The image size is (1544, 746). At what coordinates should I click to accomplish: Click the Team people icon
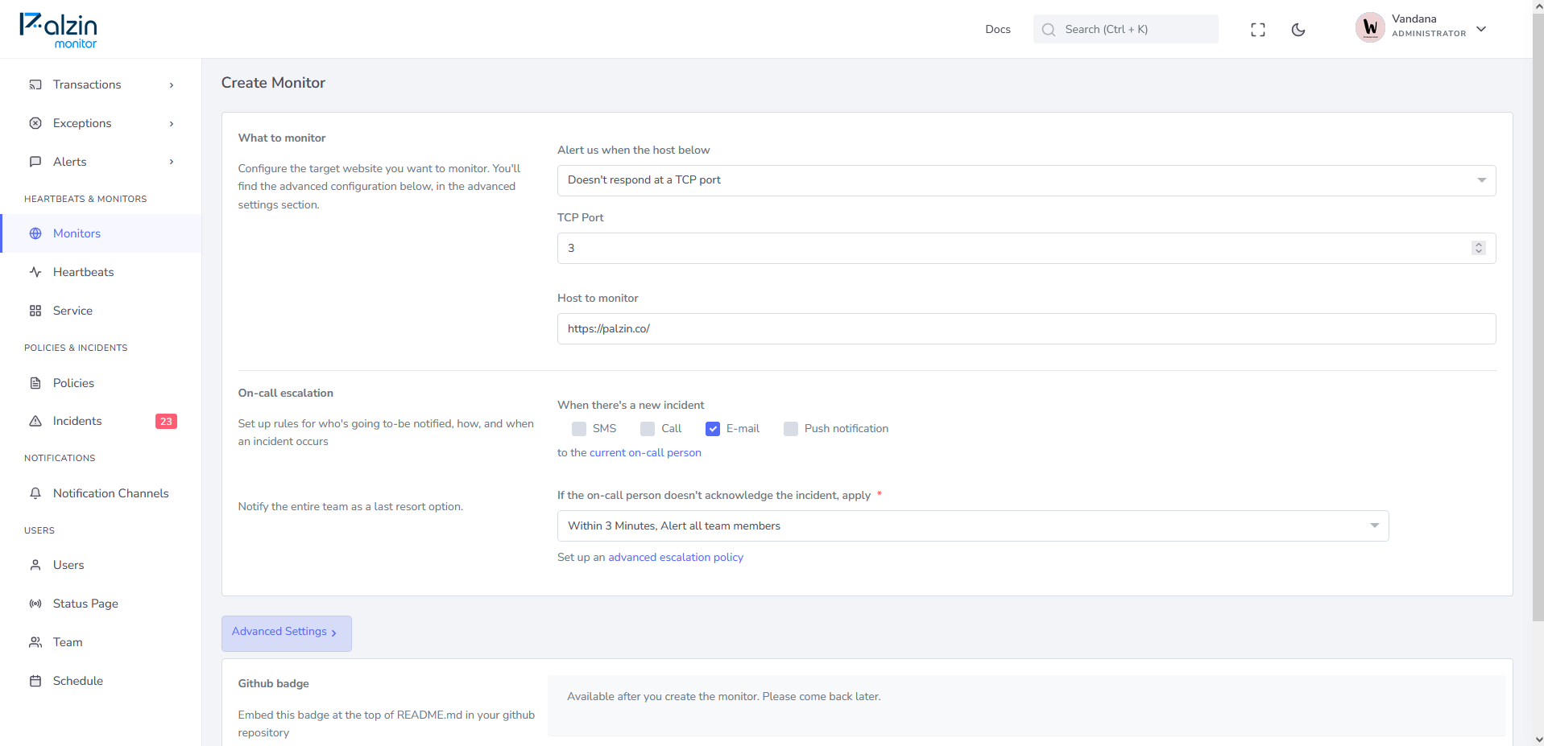(35, 642)
